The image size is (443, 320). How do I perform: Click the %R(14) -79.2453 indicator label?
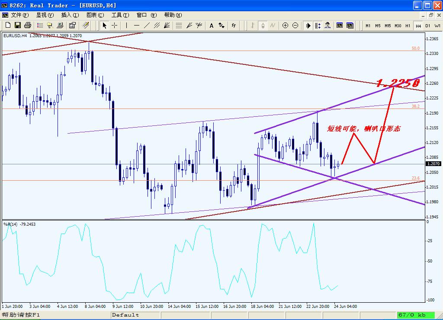pos(19,224)
